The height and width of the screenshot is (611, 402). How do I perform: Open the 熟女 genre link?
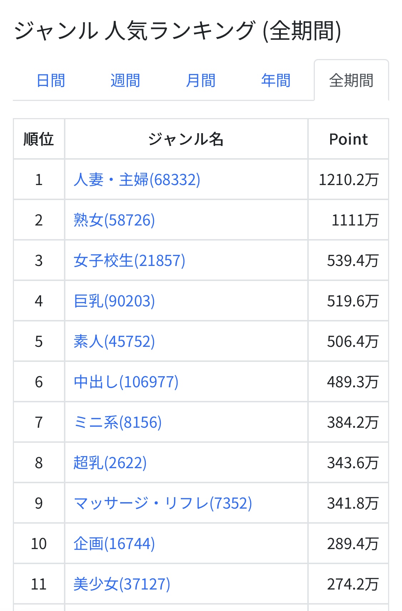(114, 220)
